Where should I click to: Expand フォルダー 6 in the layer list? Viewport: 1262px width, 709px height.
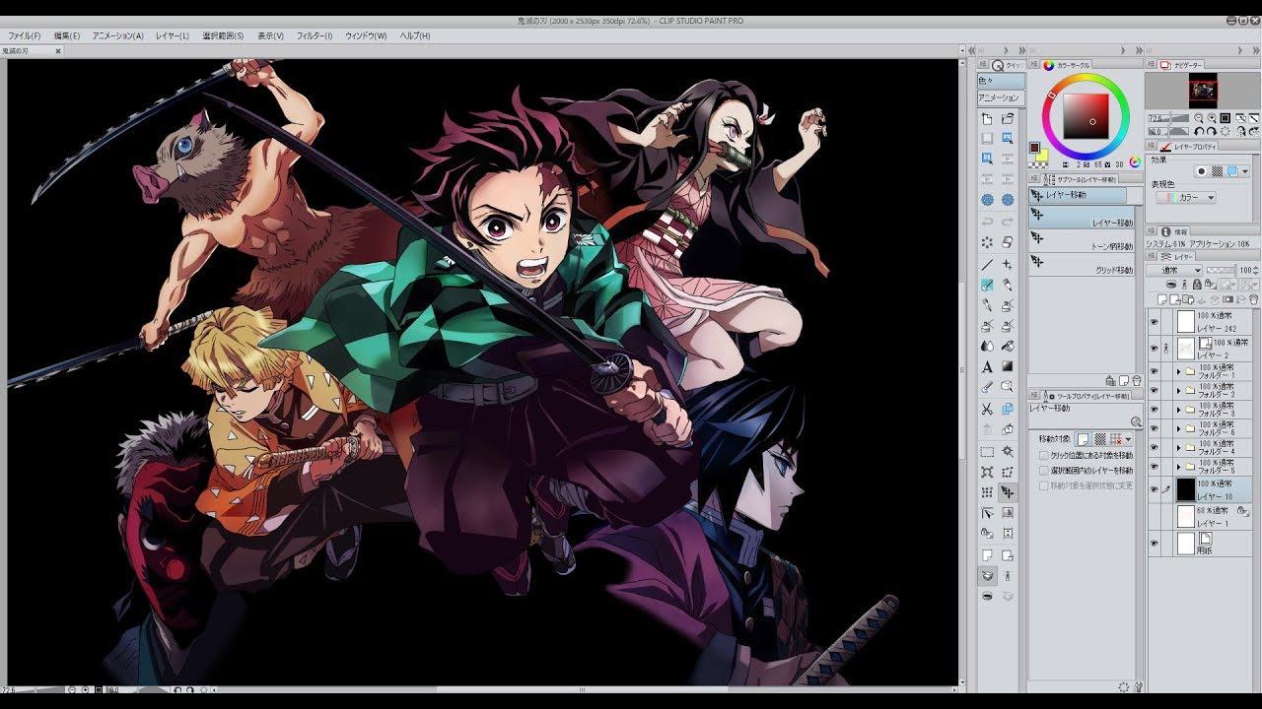point(1178,428)
